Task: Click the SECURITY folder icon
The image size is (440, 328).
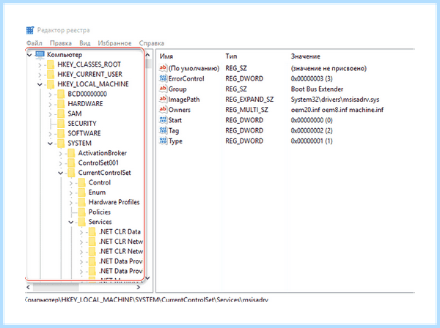Action: pos(61,124)
